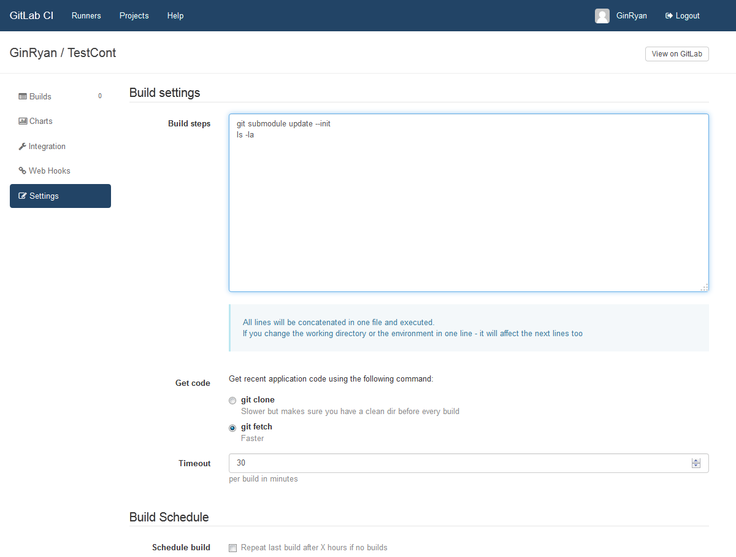Click the Timeout minutes input field

click(x=469, y=463)
